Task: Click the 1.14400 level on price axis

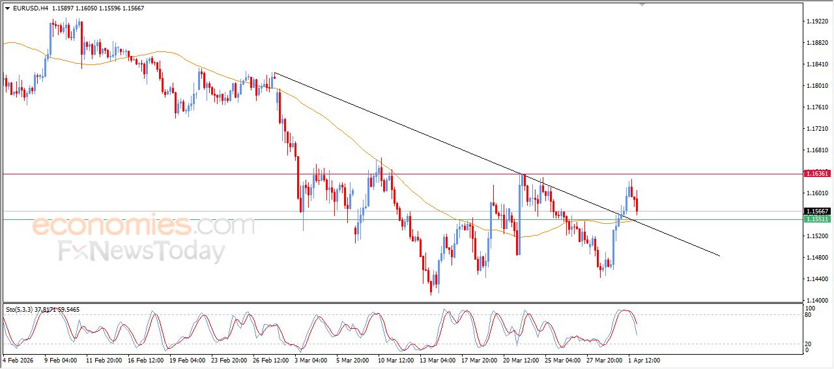Action: pyautogui.click(x=817, y=279)
